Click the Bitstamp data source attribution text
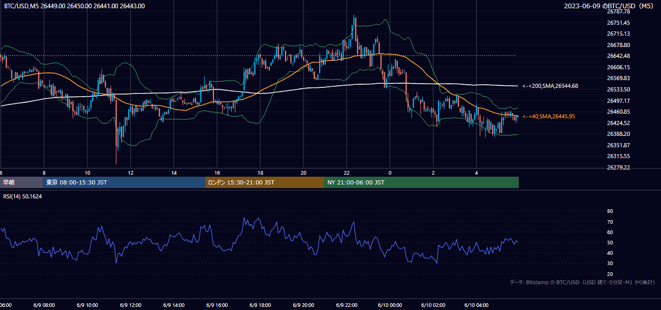The image size is (661, 310). (583, 282)
